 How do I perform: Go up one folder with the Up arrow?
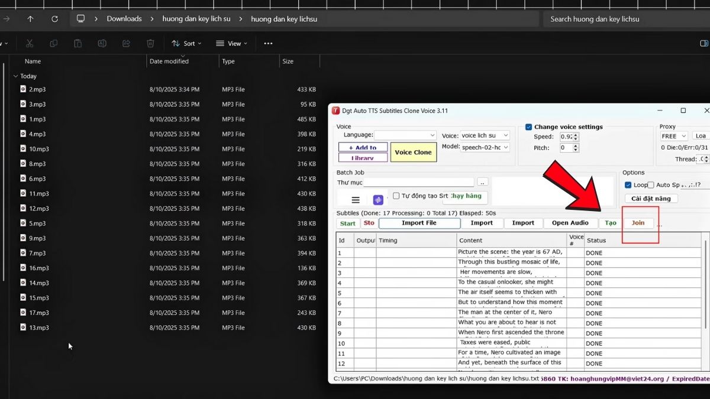[30, 19]
